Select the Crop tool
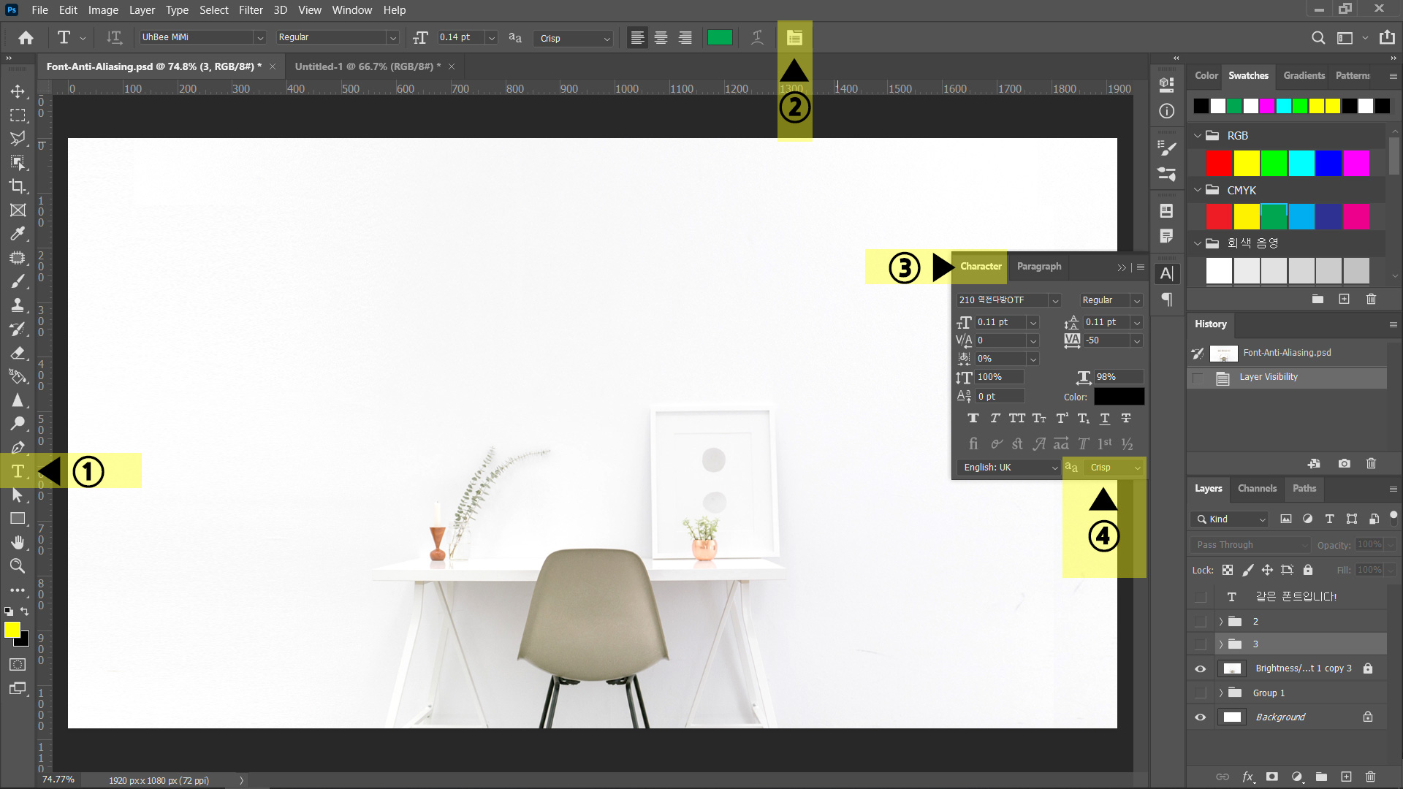The image size is (1403, 789). click(x=18, y=186)
